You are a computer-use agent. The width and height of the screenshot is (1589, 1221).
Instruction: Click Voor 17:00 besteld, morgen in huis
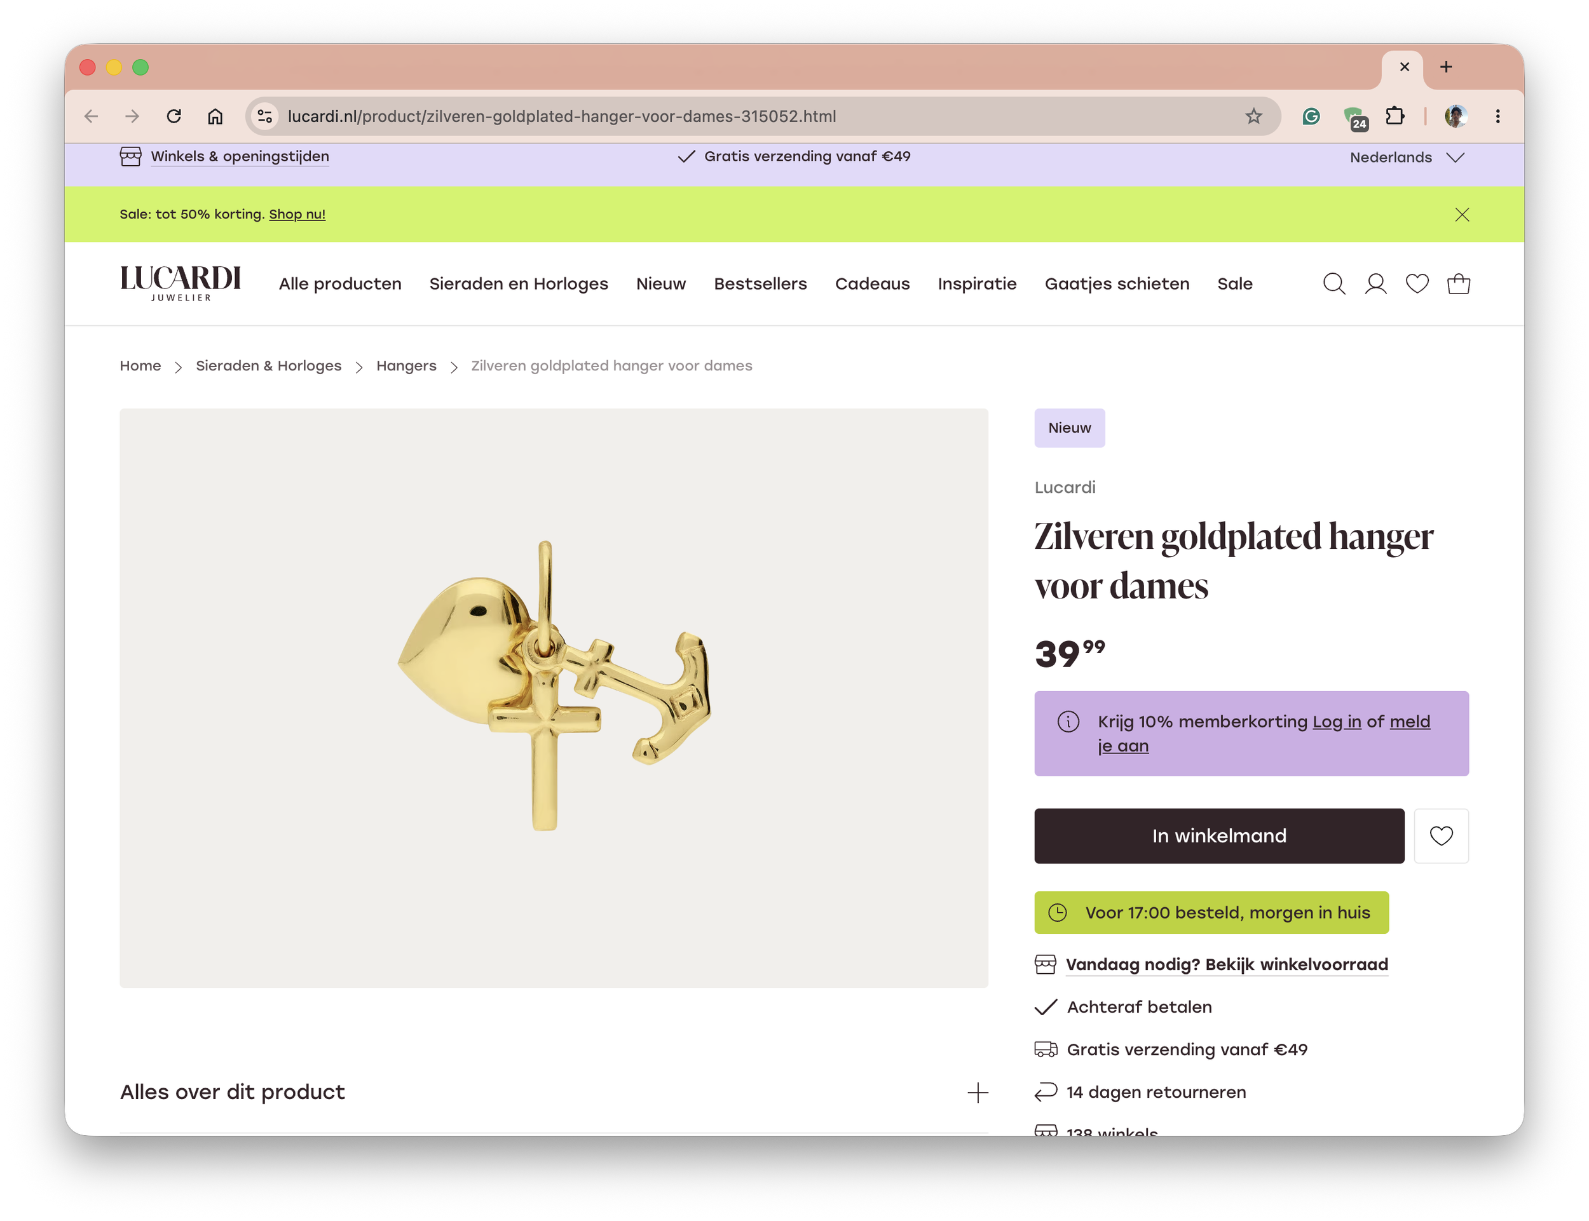1211,912
